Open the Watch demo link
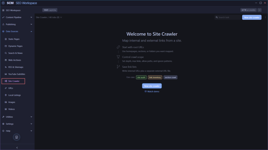 152,92
